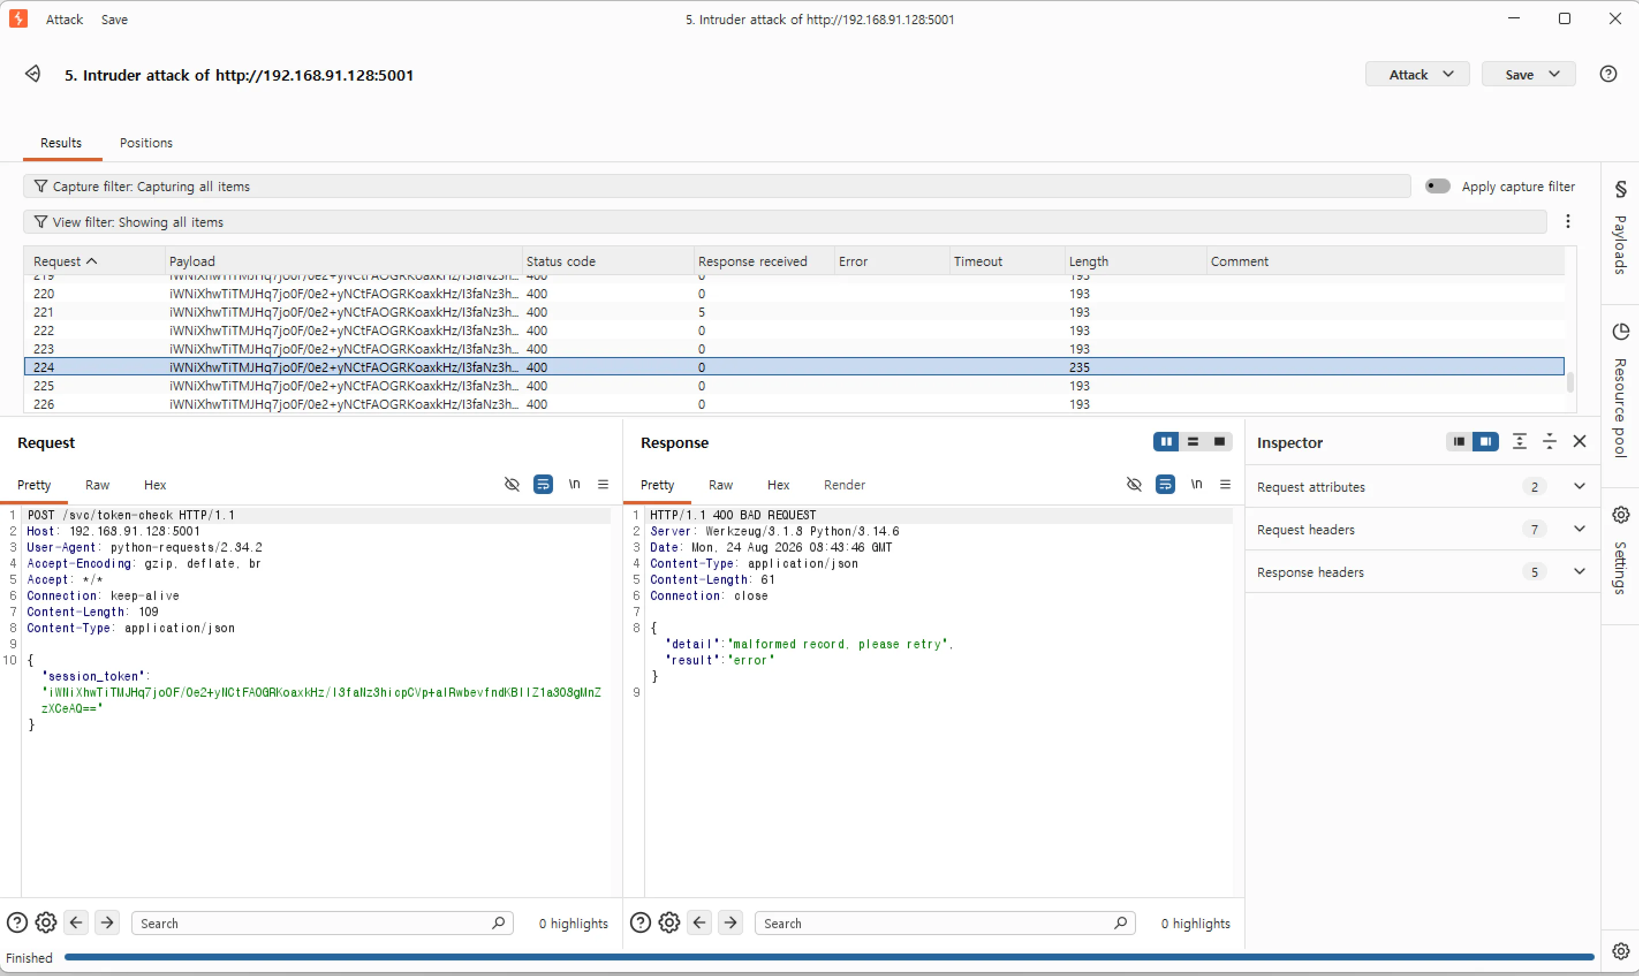Toggle hide non-printable characters in Request
Image resolution: width=1639 pixels, height=976 pixels.
pyautogui.click(x=512, y=485)
